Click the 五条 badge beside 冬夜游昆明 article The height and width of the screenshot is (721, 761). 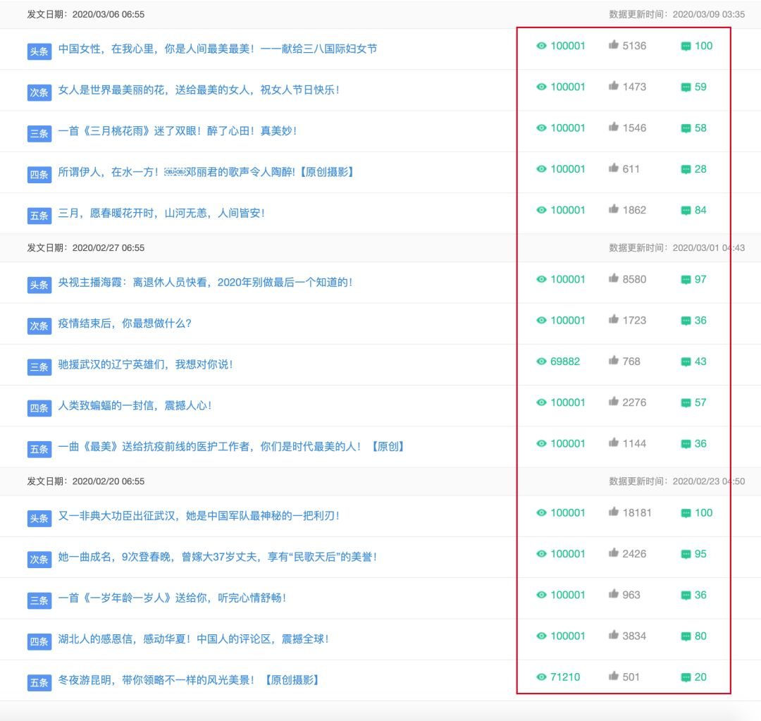pyautogui.click(x=39, y=683)
